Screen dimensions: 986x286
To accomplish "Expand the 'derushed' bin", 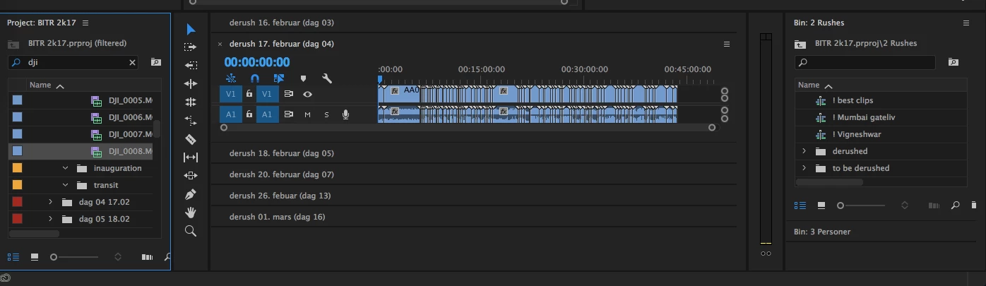I will click(804, 151).
